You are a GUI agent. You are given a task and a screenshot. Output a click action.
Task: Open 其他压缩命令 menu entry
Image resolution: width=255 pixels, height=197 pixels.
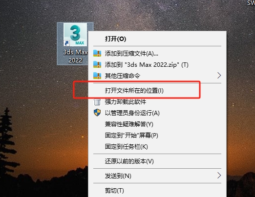pyautogui.click(x=123, y=76)
